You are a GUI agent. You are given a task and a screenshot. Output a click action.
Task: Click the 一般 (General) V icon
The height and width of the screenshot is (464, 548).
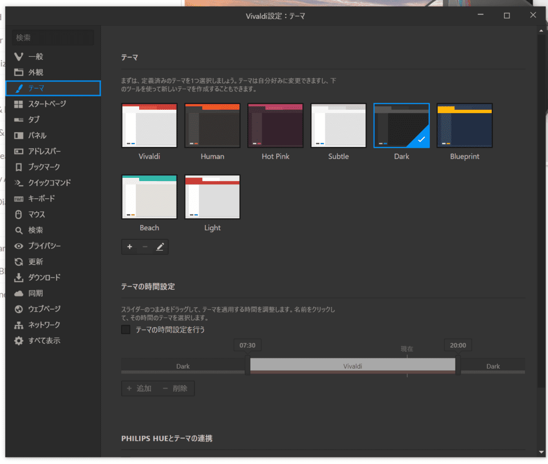tap(19, 56)
